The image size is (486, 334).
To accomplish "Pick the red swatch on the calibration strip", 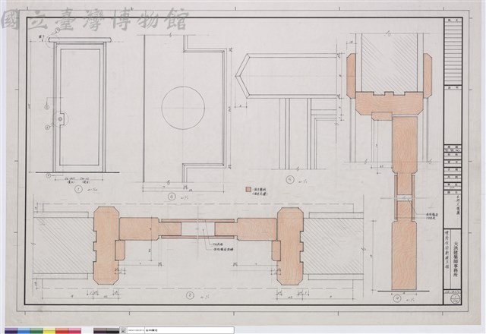I will pos(62,331).
